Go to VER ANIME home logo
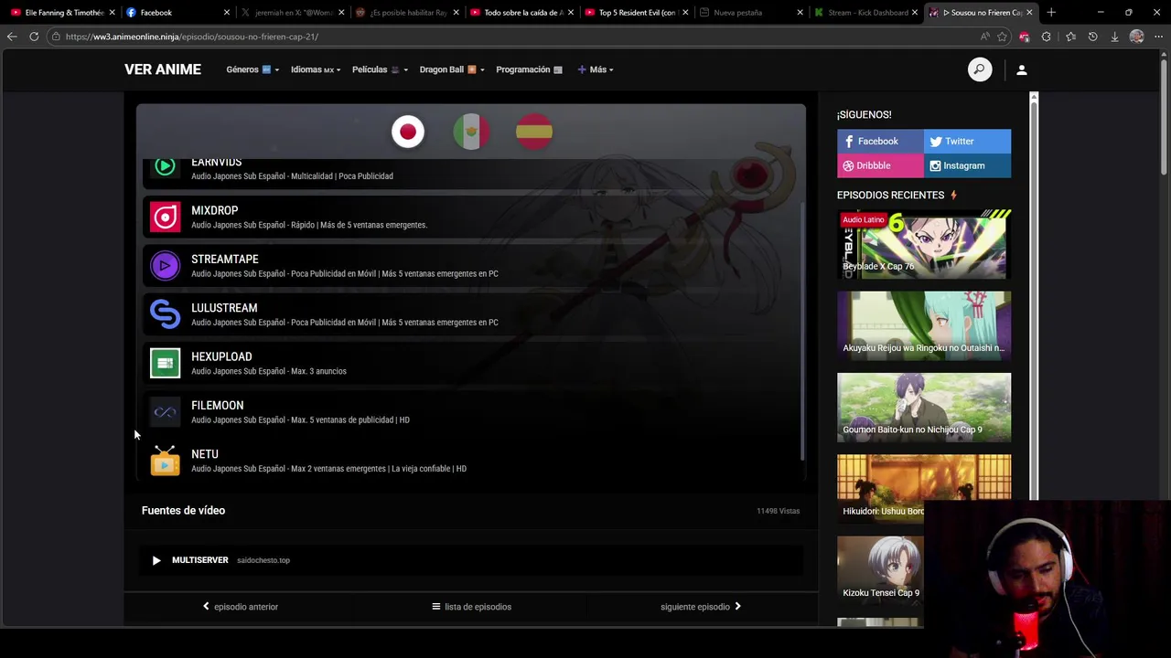Image resolution: width=1171 pixels, height=658 pixels. 163,69
